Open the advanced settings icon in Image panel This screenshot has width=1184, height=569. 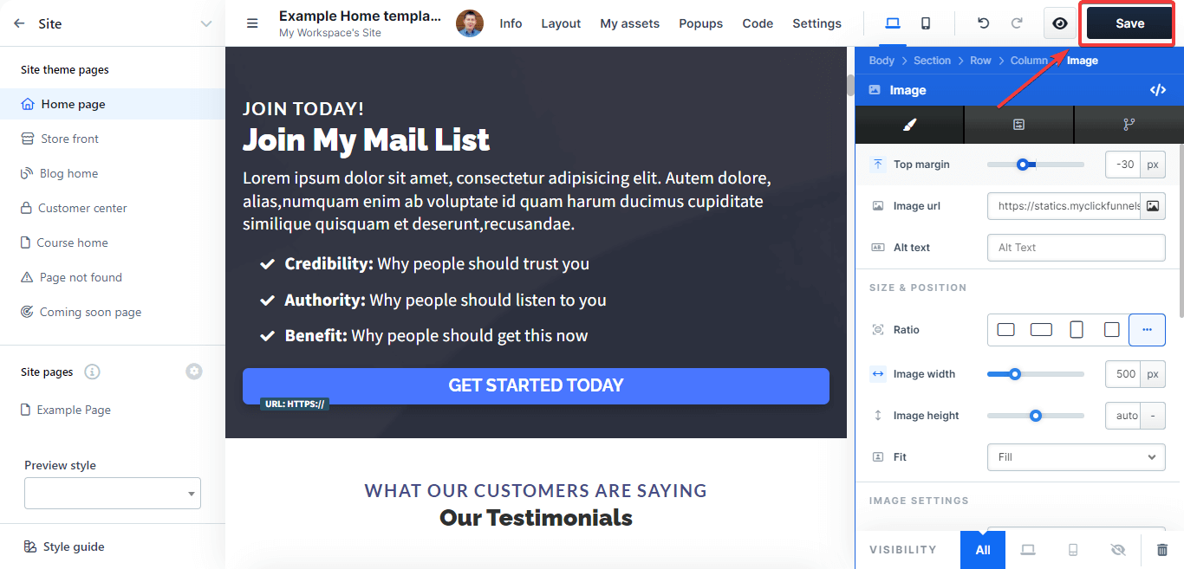[x=1019, y=124]
